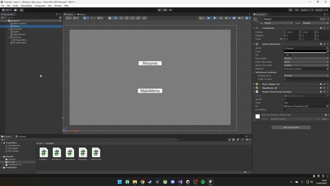330x186 pixels.
Task: Open custom editor tools icon
Action: (144, 18)
